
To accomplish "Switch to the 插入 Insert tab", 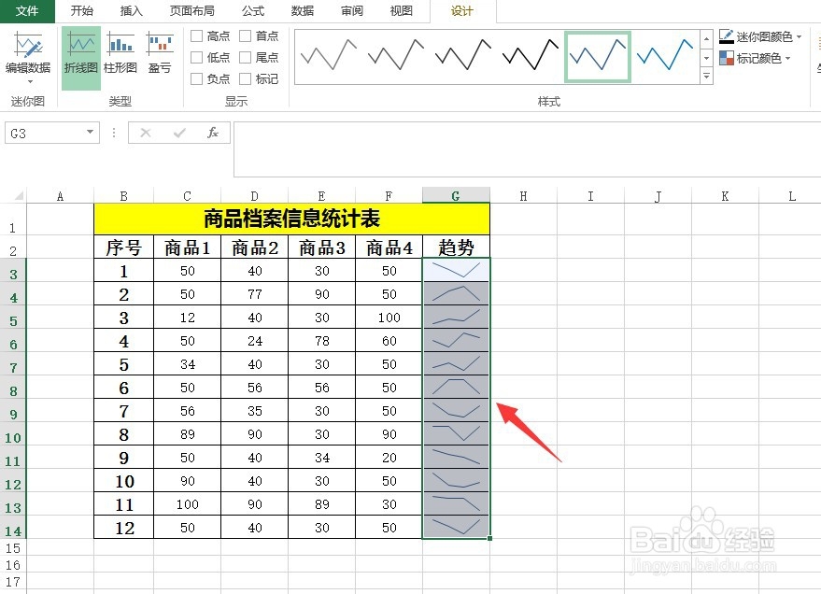I will coord(131,11).
